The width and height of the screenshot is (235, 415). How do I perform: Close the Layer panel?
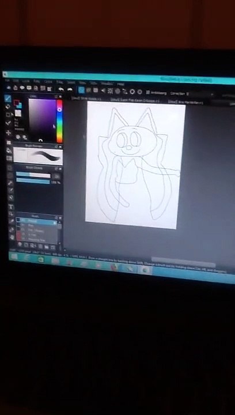60,217
